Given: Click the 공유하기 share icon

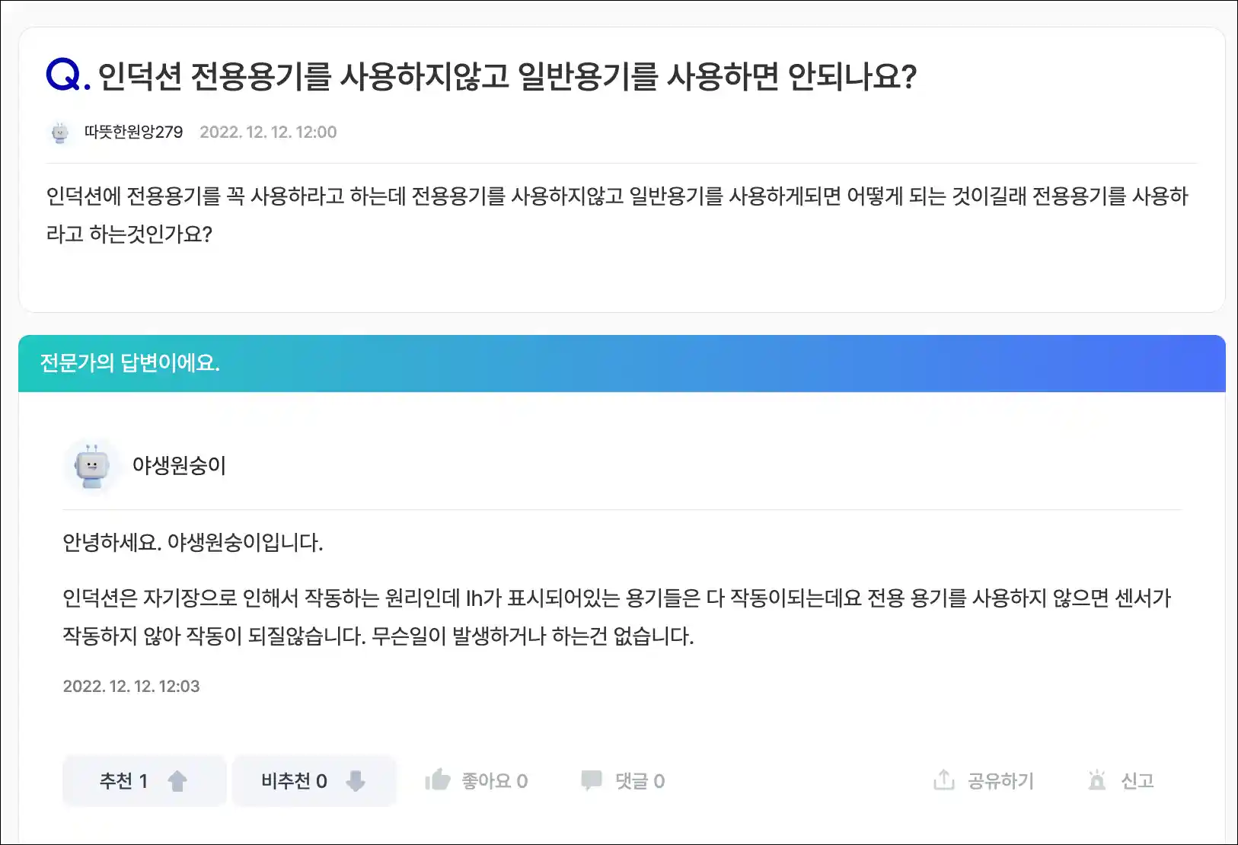Looking at the screenshot, I should click(x=943, y=780).
